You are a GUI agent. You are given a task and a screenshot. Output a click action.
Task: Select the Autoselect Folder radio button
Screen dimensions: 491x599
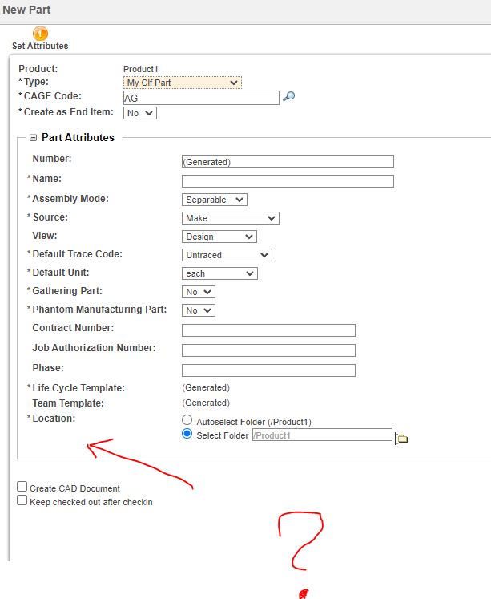point(187,420)
